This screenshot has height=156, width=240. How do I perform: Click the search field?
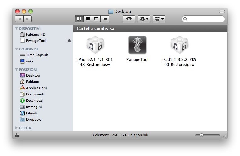click(203, 19)
